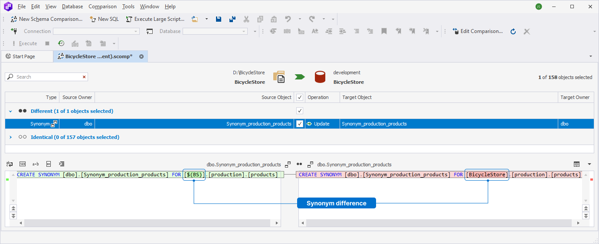Viewport: 599px width, 244px height.
Task: Select the Update operation cell
Action: (322, 124)
